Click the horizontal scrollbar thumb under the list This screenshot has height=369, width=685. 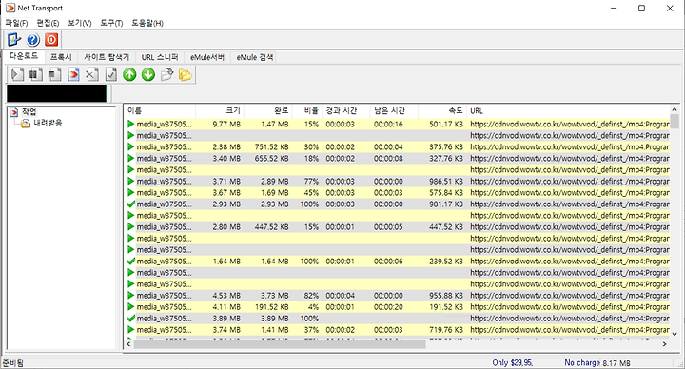click(280, 344)
